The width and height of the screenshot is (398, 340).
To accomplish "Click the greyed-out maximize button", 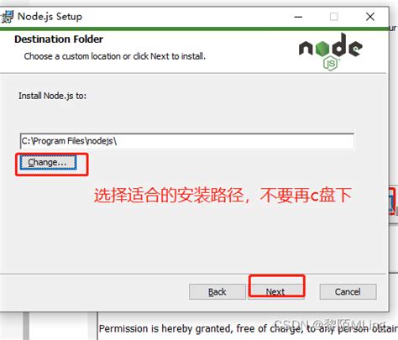I will 333,17.
